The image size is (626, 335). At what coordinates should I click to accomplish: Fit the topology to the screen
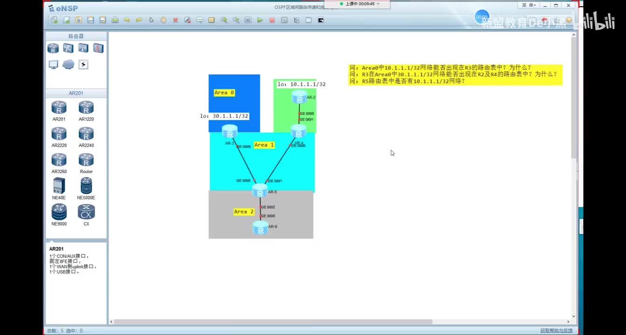tap(248, 20)
